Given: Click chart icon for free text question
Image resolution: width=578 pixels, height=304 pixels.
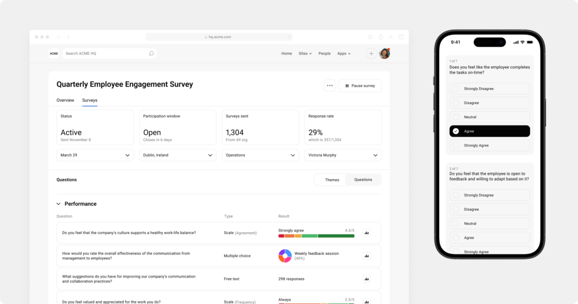Looking at the screenshot, I should click(x=366, y=279).
